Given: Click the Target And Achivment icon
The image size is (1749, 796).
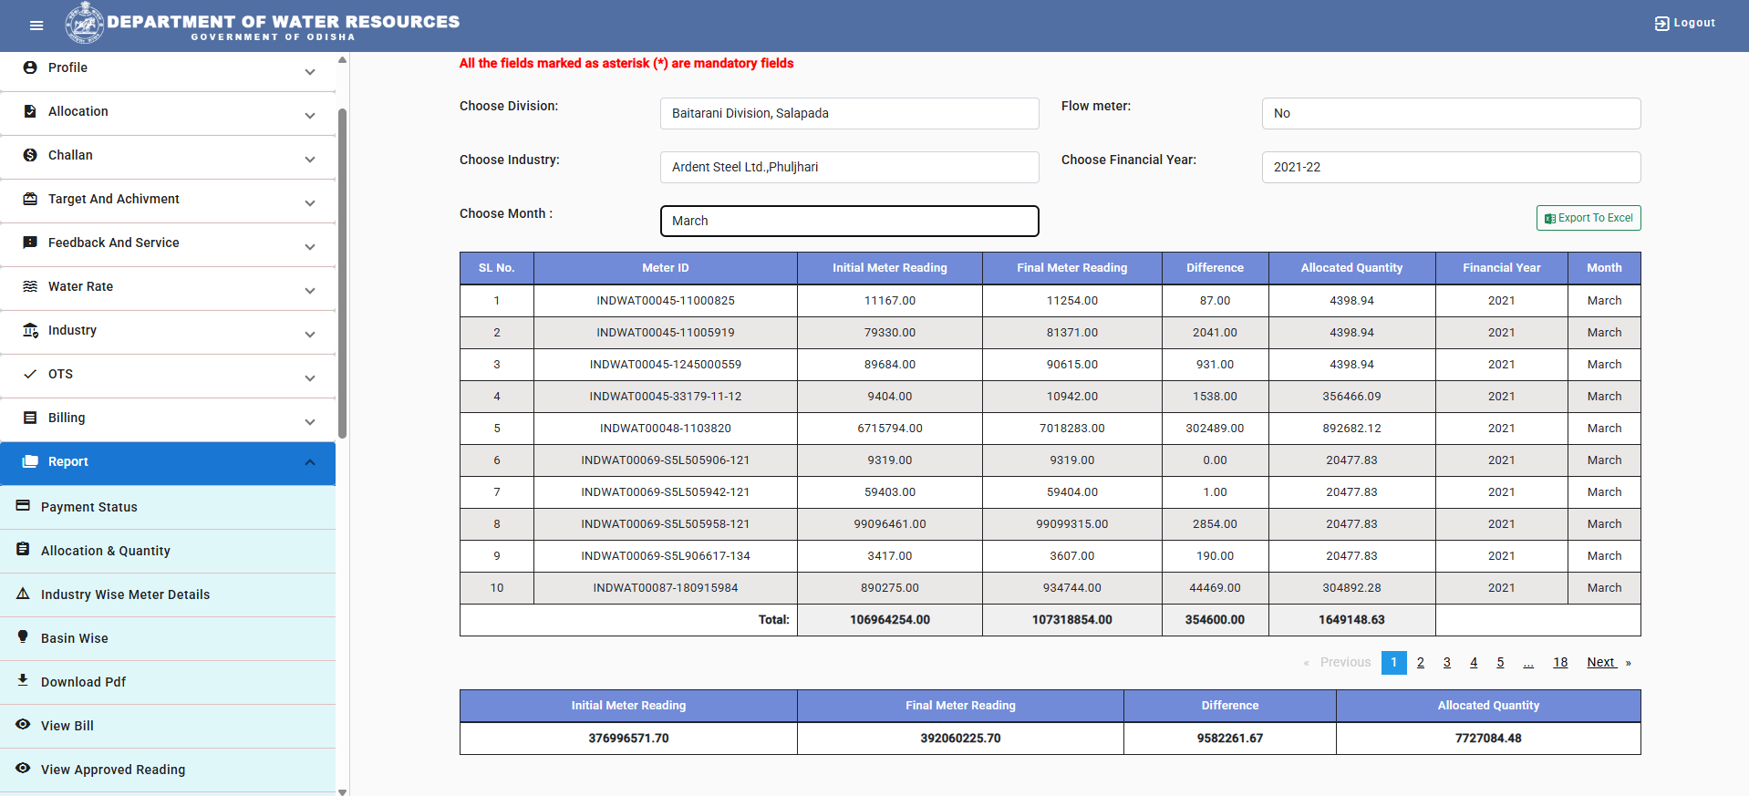Looking at the screenshot, I should coord(30,199).
